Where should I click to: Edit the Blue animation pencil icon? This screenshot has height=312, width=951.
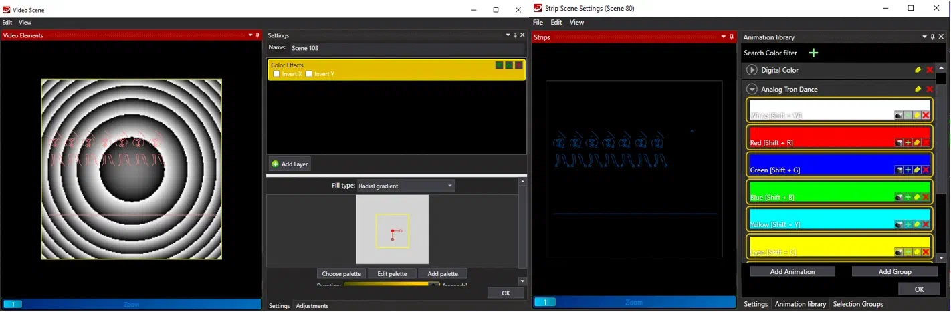coord(917,197)
